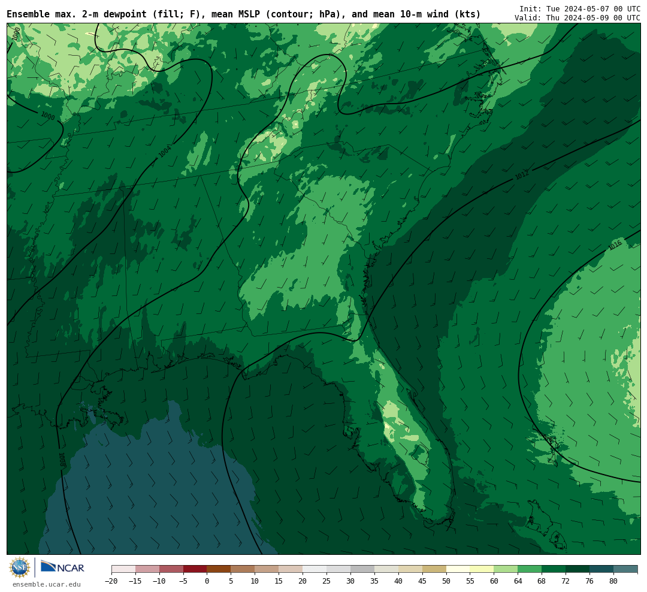Pick the 20 to 25 near-white swatch
The width and height of the screenshot is (647, 592).
315,569
